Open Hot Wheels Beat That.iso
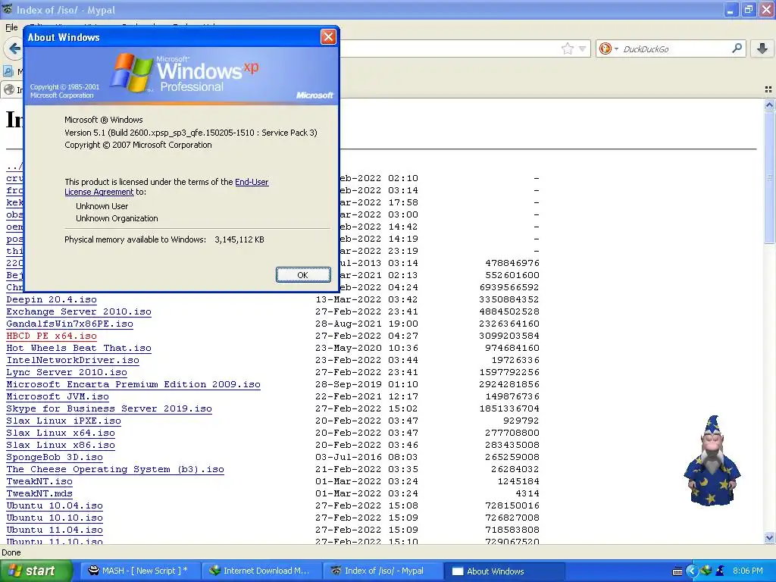776x582 pixels. (x=79, y=348)
